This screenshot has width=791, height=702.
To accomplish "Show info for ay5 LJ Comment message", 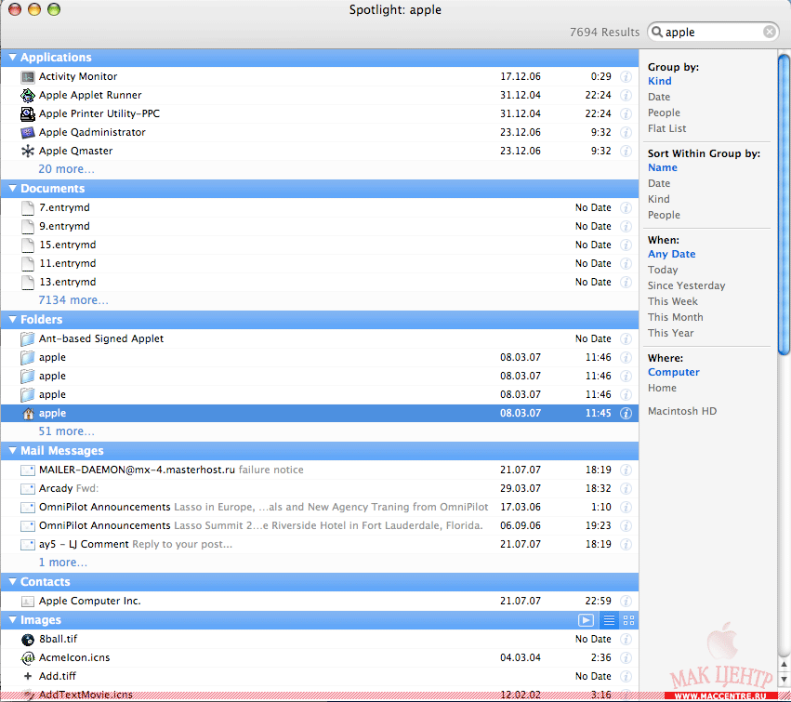I will 626,545.
